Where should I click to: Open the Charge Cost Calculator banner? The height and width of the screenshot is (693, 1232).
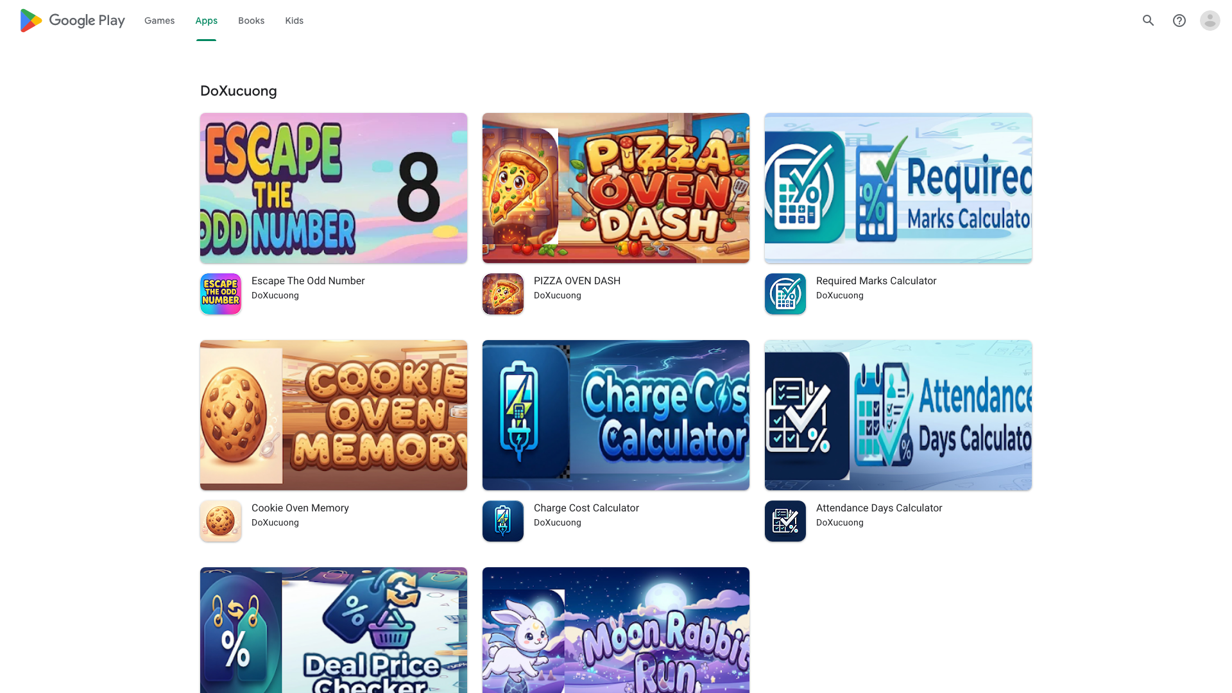(x=616, y=415)
